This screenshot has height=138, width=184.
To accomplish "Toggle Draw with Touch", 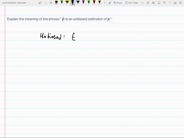I will coord(110,3).
